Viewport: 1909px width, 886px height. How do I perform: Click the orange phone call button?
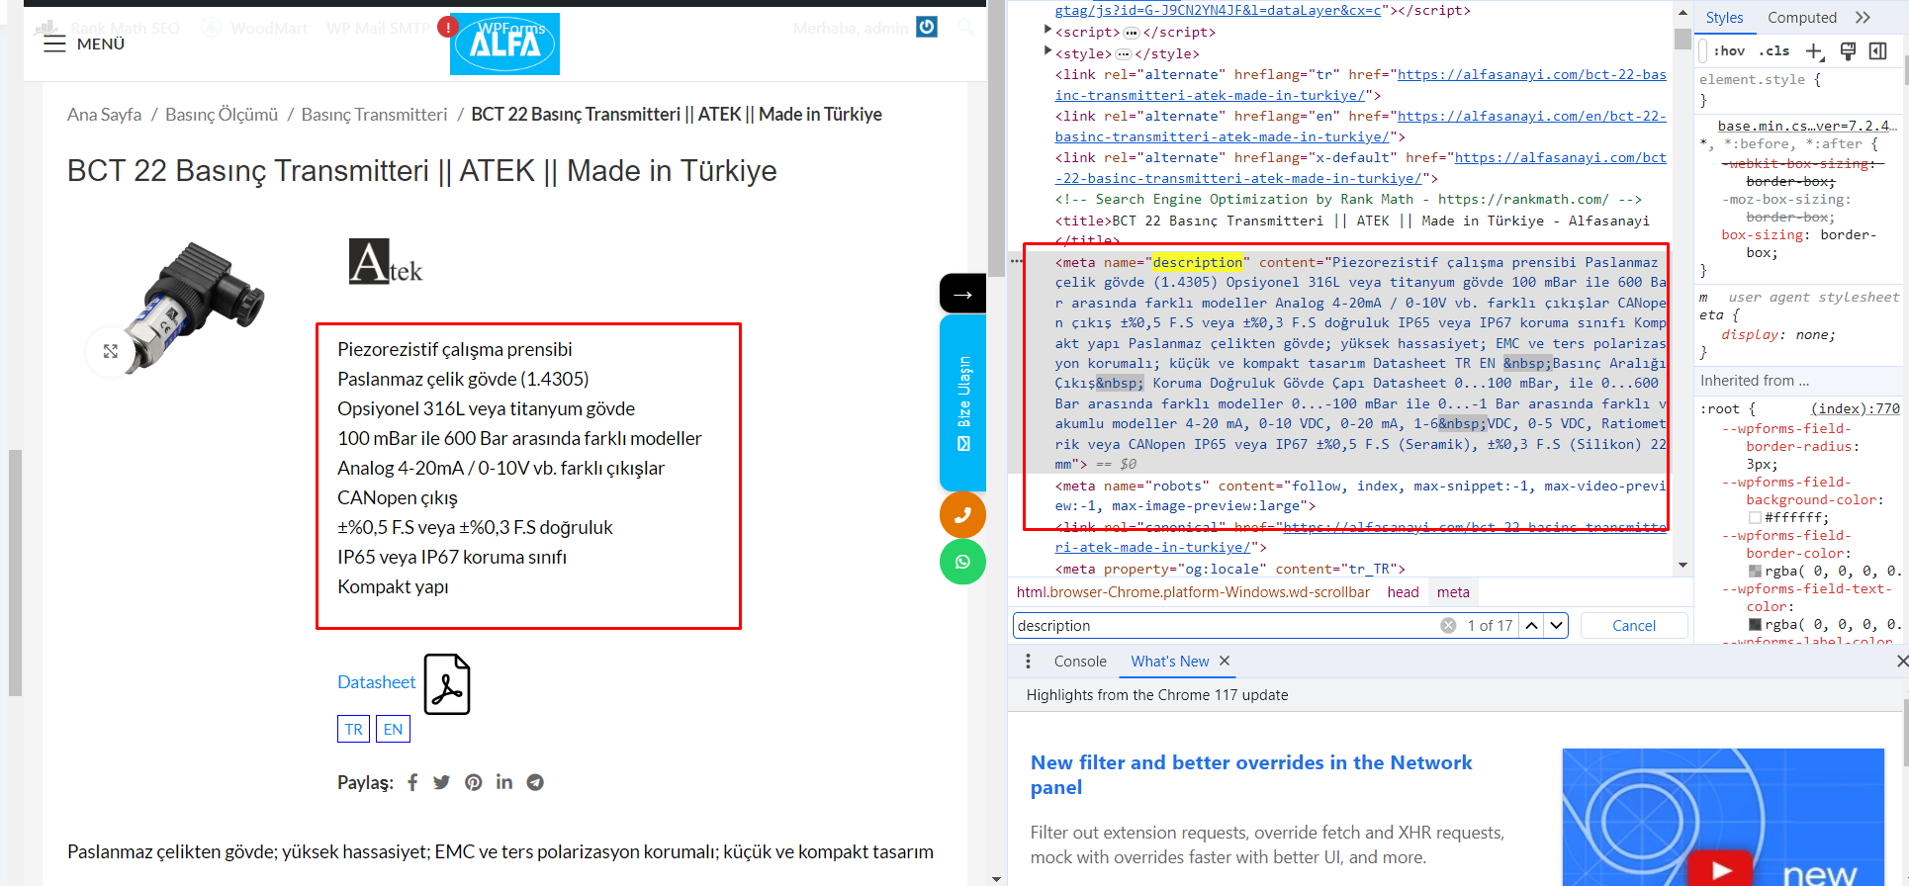[962, 514]
